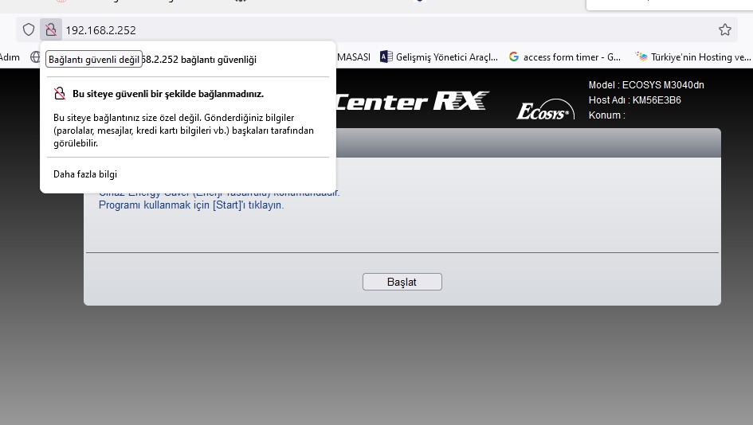Bookmark this page with the star icon
753x425 pixels.
(724, 29)
